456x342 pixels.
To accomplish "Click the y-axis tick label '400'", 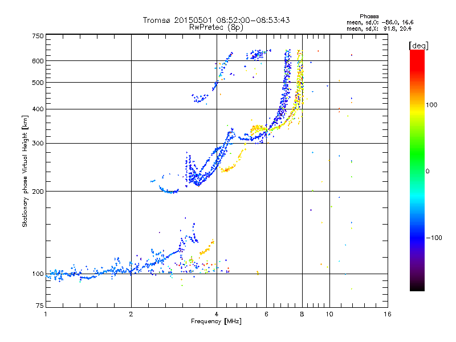I will click(38, 109).
